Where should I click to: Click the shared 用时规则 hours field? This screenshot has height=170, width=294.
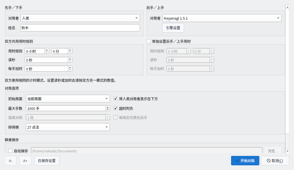pyautogui.click(x=35, y=51)
